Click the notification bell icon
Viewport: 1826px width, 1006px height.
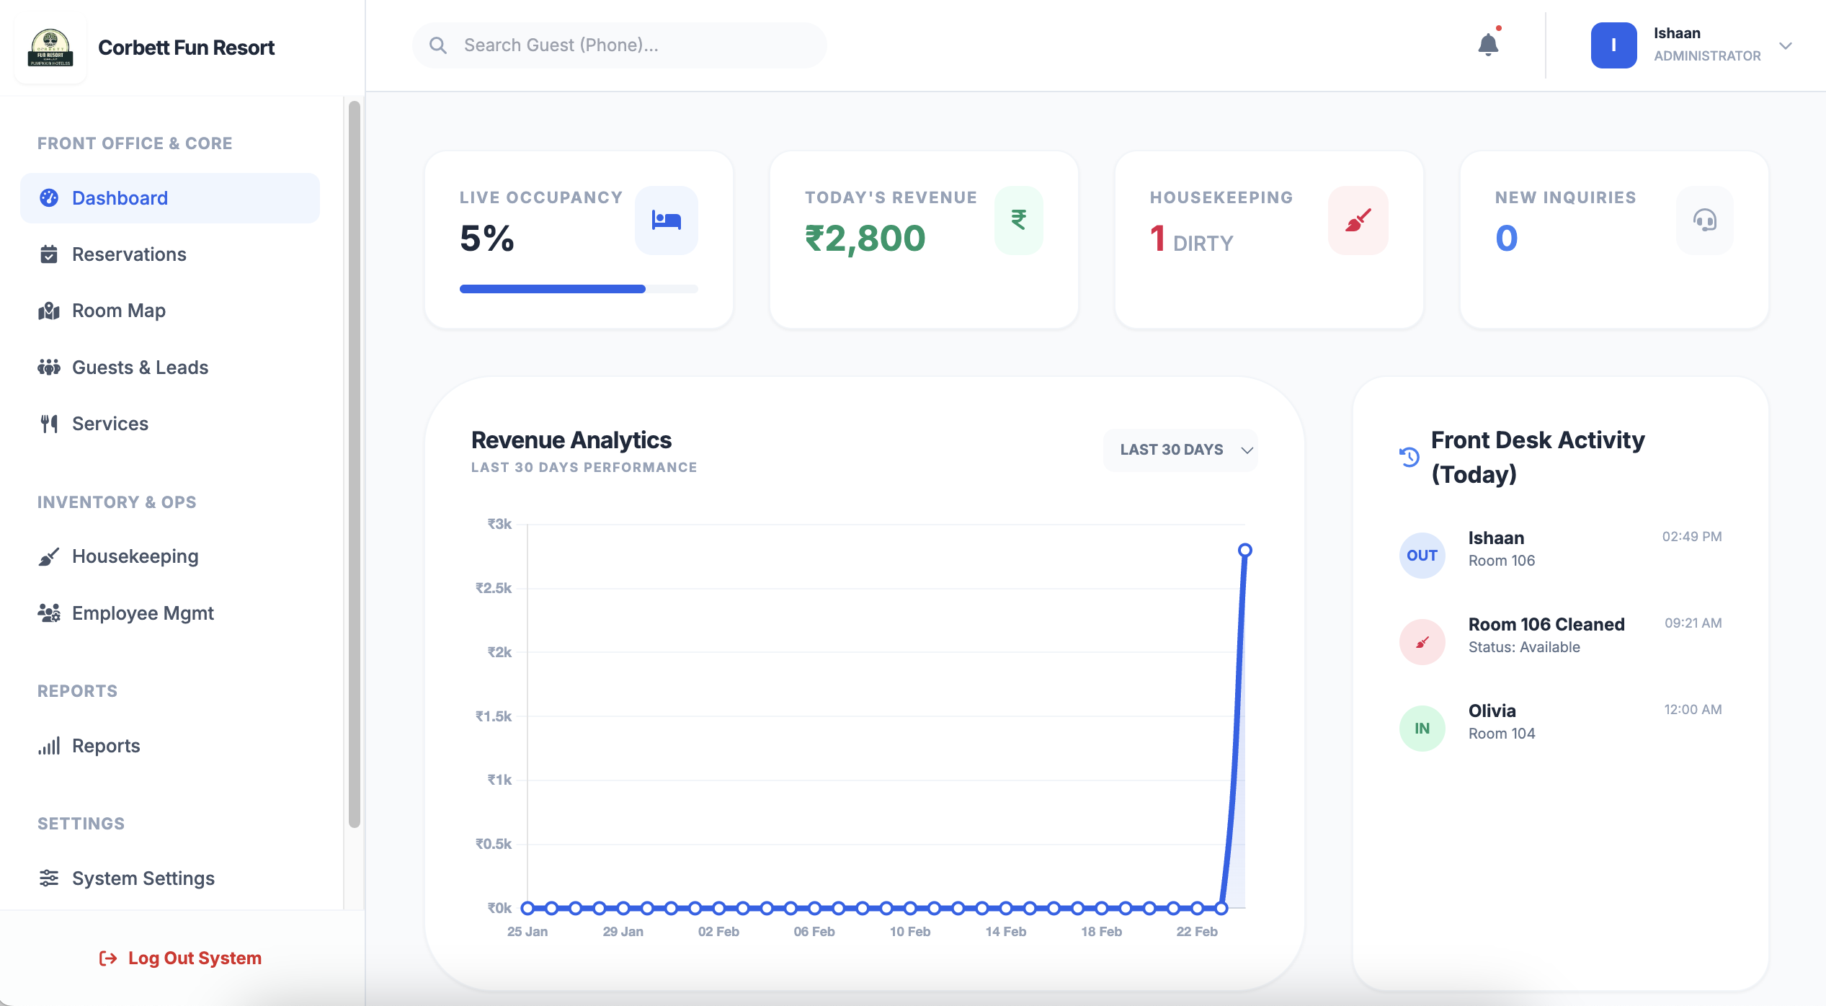(x=1487, y=45)
